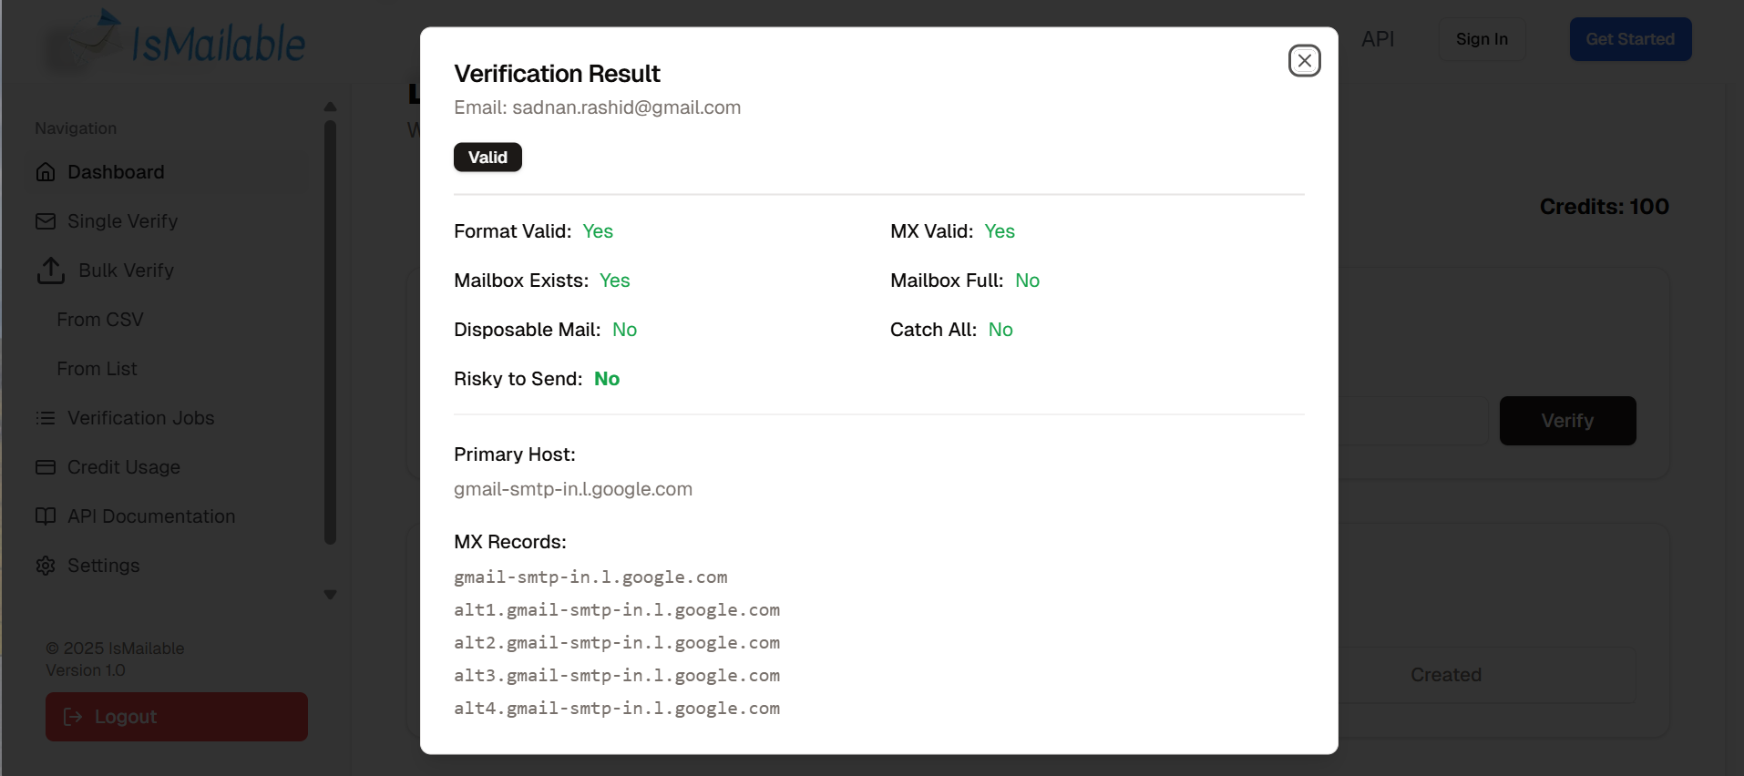Click MX record alt2.gmail-smtp-in.l.google.com
Image resolution: width=1744 pixels, height=776 pixels.
pyautogui.click(x=617, y=643)
